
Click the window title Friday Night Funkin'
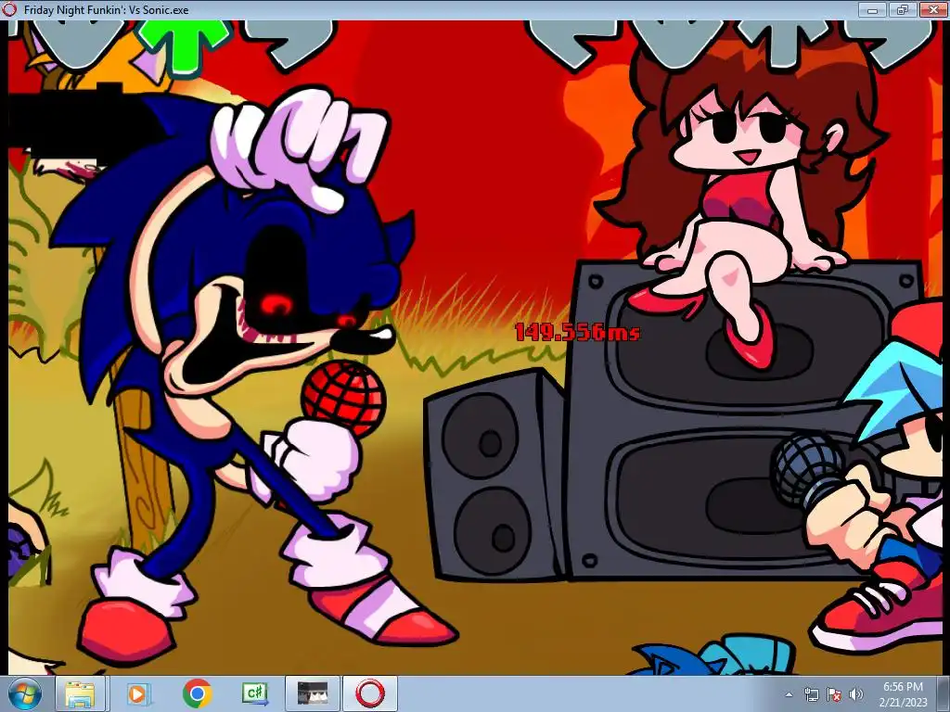click(x=106, y=9)
